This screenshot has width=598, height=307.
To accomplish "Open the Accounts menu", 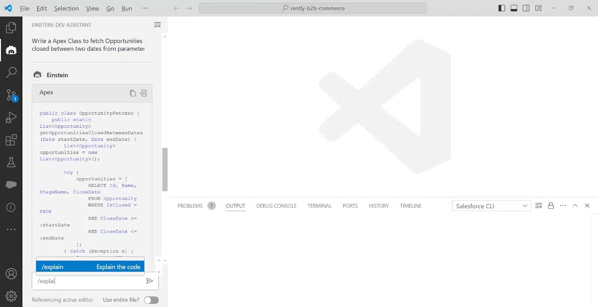I will click(11, 274).
